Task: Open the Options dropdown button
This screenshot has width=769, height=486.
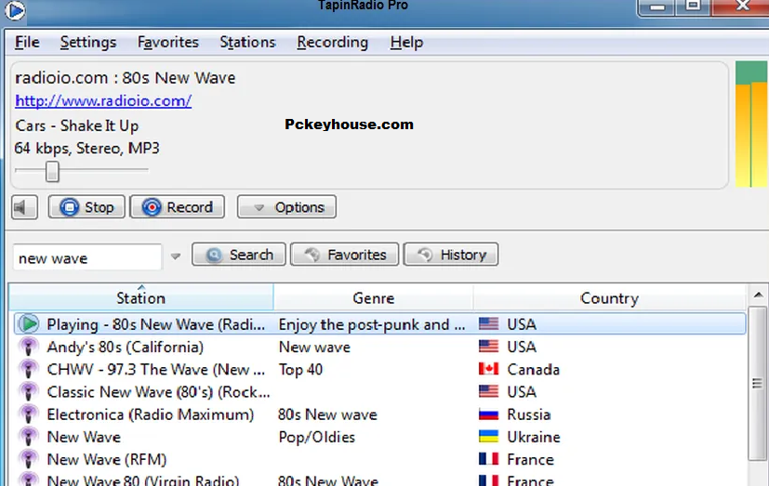Action: [287, 206]
